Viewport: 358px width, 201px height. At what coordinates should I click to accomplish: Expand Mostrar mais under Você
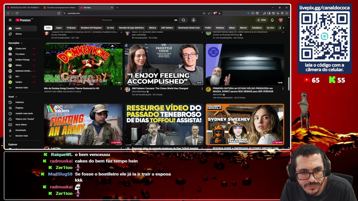click(22, 136)
